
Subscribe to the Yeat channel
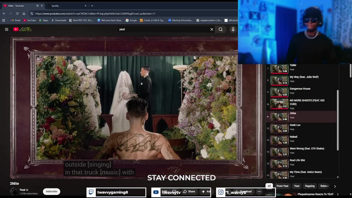pos(51,191)
